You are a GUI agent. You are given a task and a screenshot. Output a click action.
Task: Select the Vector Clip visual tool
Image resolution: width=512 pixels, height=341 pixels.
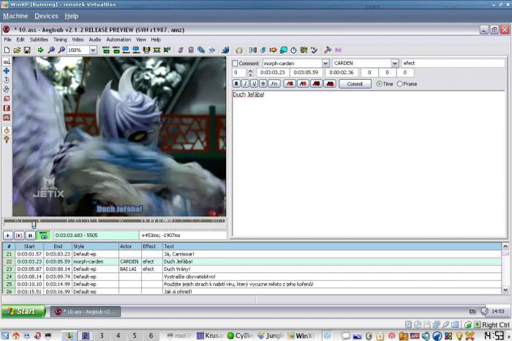point(7,118)
